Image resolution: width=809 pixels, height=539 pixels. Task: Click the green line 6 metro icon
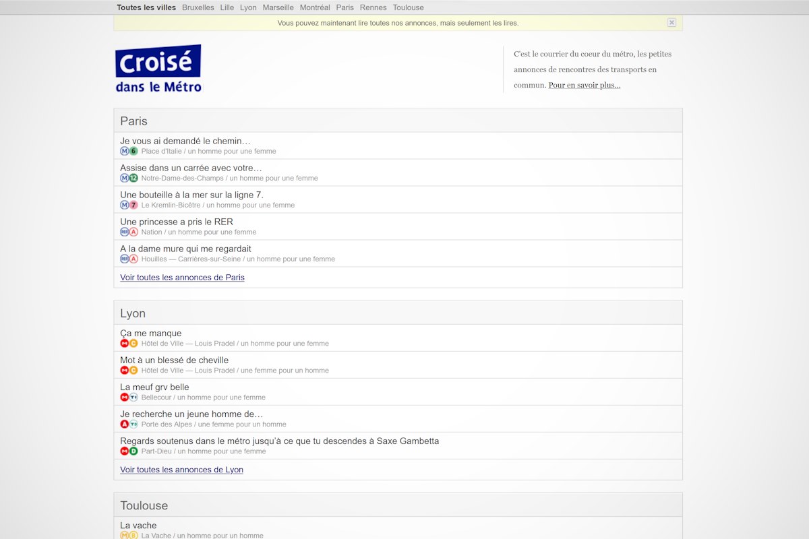pos(133,151)
